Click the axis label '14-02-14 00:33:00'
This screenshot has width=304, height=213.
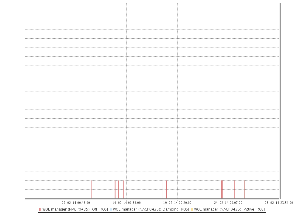126,203
